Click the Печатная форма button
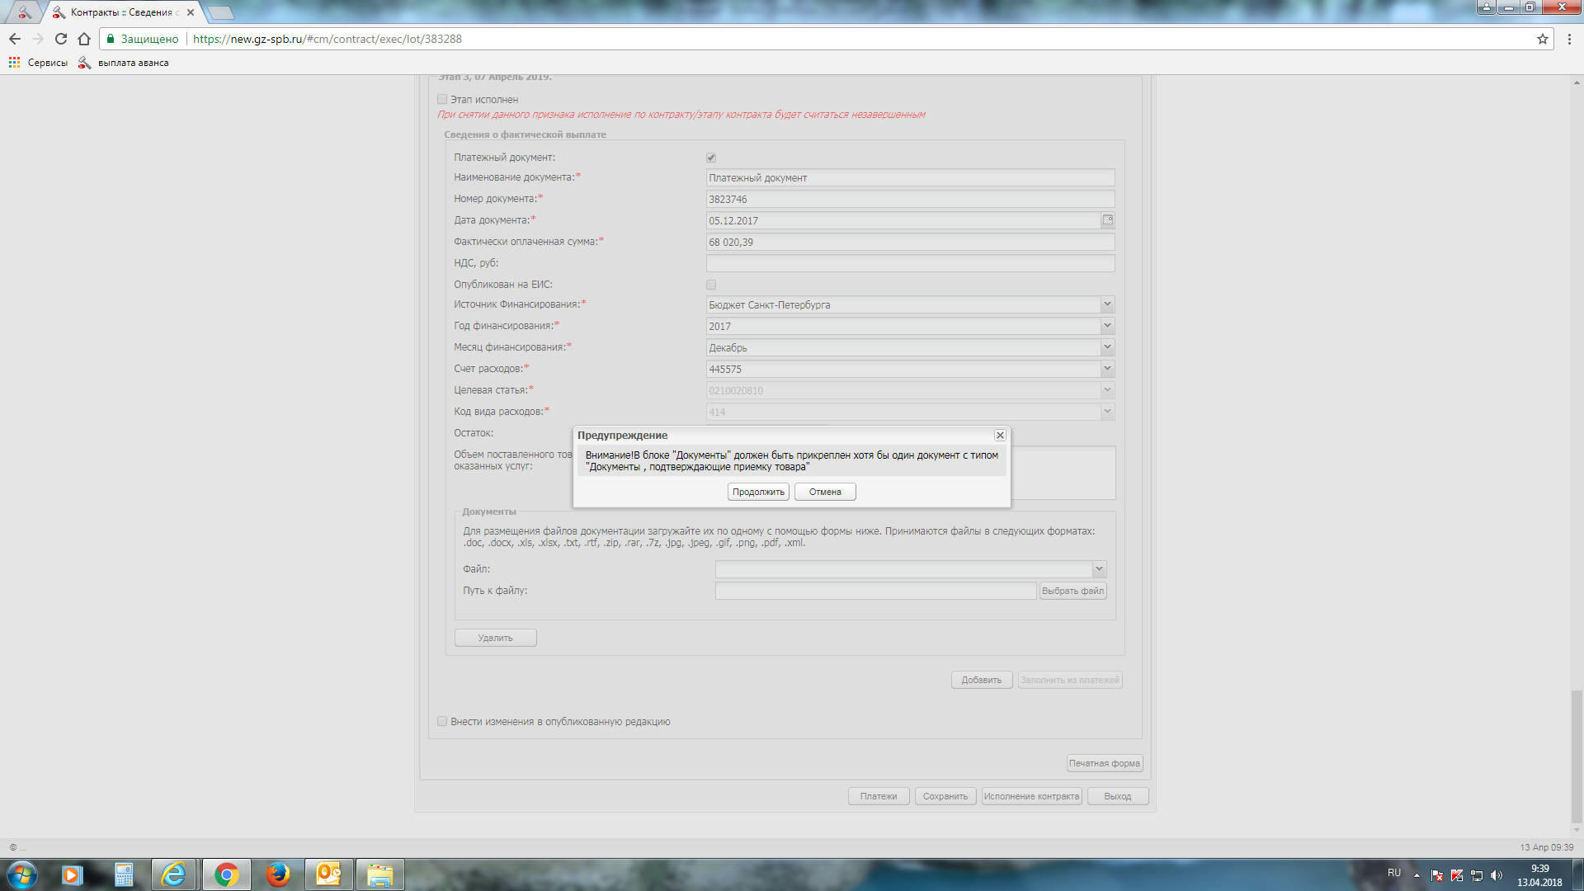This screenshot has height=891, width=1584. 1105,763
